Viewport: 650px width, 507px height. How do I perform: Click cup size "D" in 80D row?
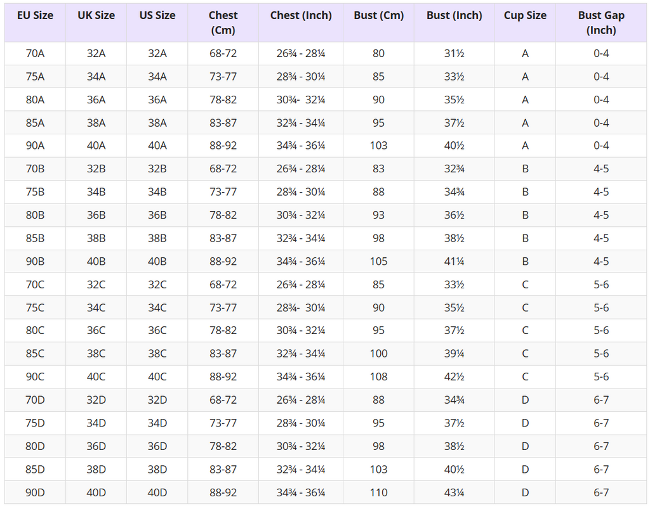[525, 447]
